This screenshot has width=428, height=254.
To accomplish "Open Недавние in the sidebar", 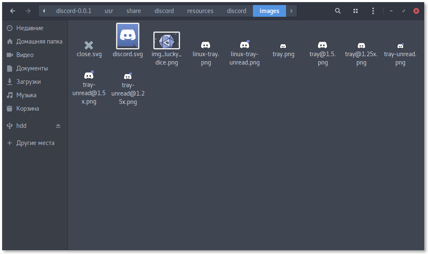I will pos(35,28).
